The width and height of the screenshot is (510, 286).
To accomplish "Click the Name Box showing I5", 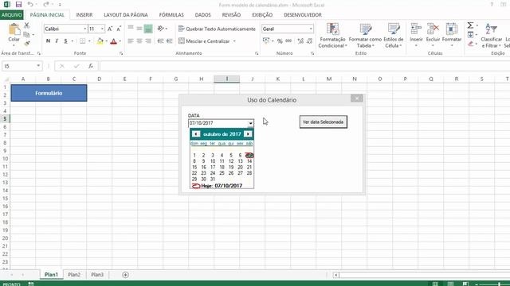I will [22, 66].
